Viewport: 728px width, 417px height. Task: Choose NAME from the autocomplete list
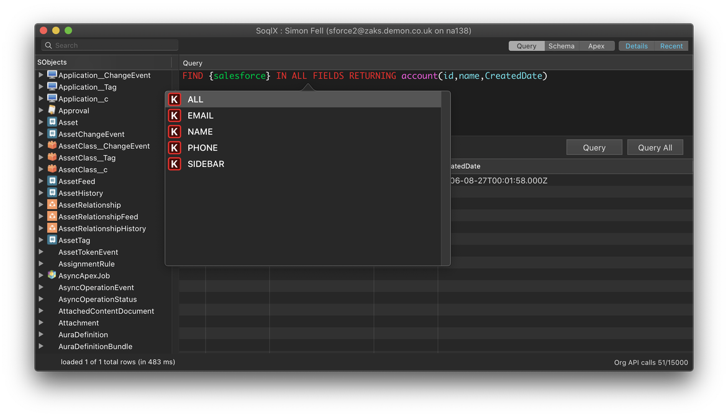(303, 132)
